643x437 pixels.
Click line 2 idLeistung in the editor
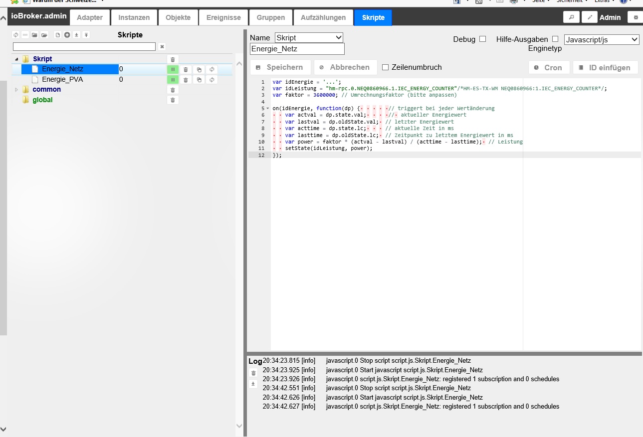pos(439,88)
